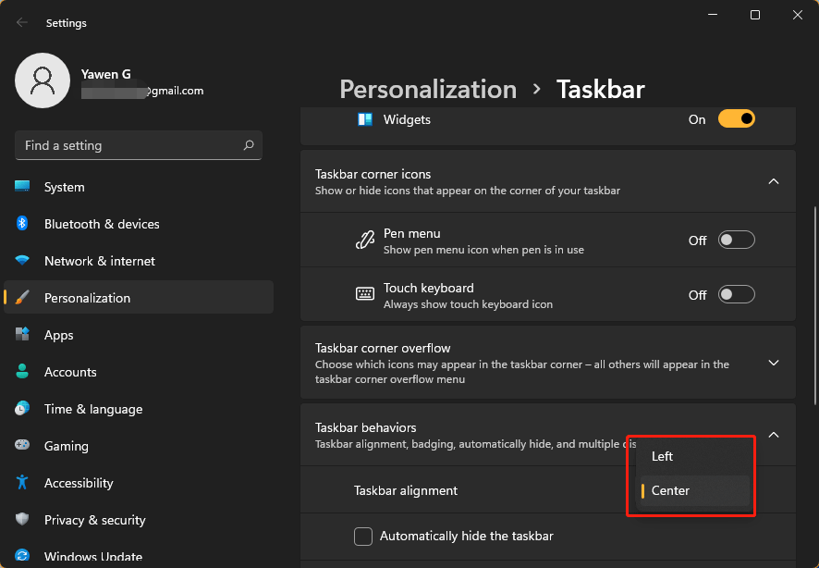Click the Find a setting search box
Screen dimensions: 819x568
click(138, 145)
